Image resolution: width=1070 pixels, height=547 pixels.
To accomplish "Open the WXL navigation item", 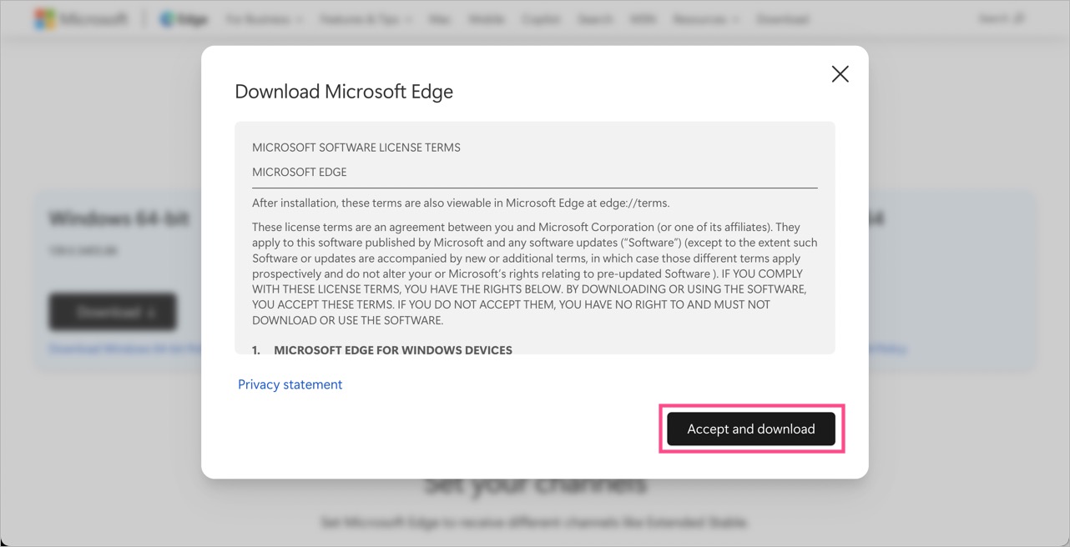I will pyautogui.click(x=643, y=18).
